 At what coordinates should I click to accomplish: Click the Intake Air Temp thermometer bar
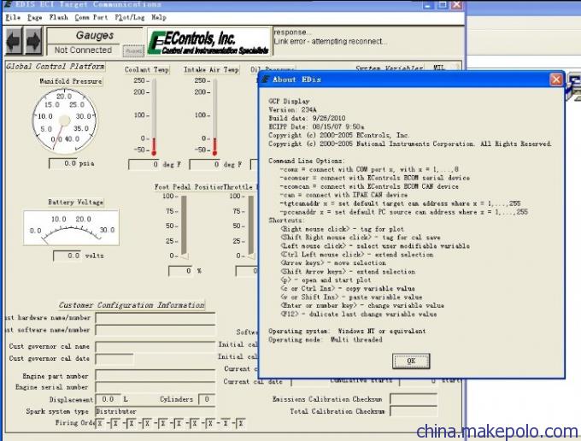click(214, 117)
